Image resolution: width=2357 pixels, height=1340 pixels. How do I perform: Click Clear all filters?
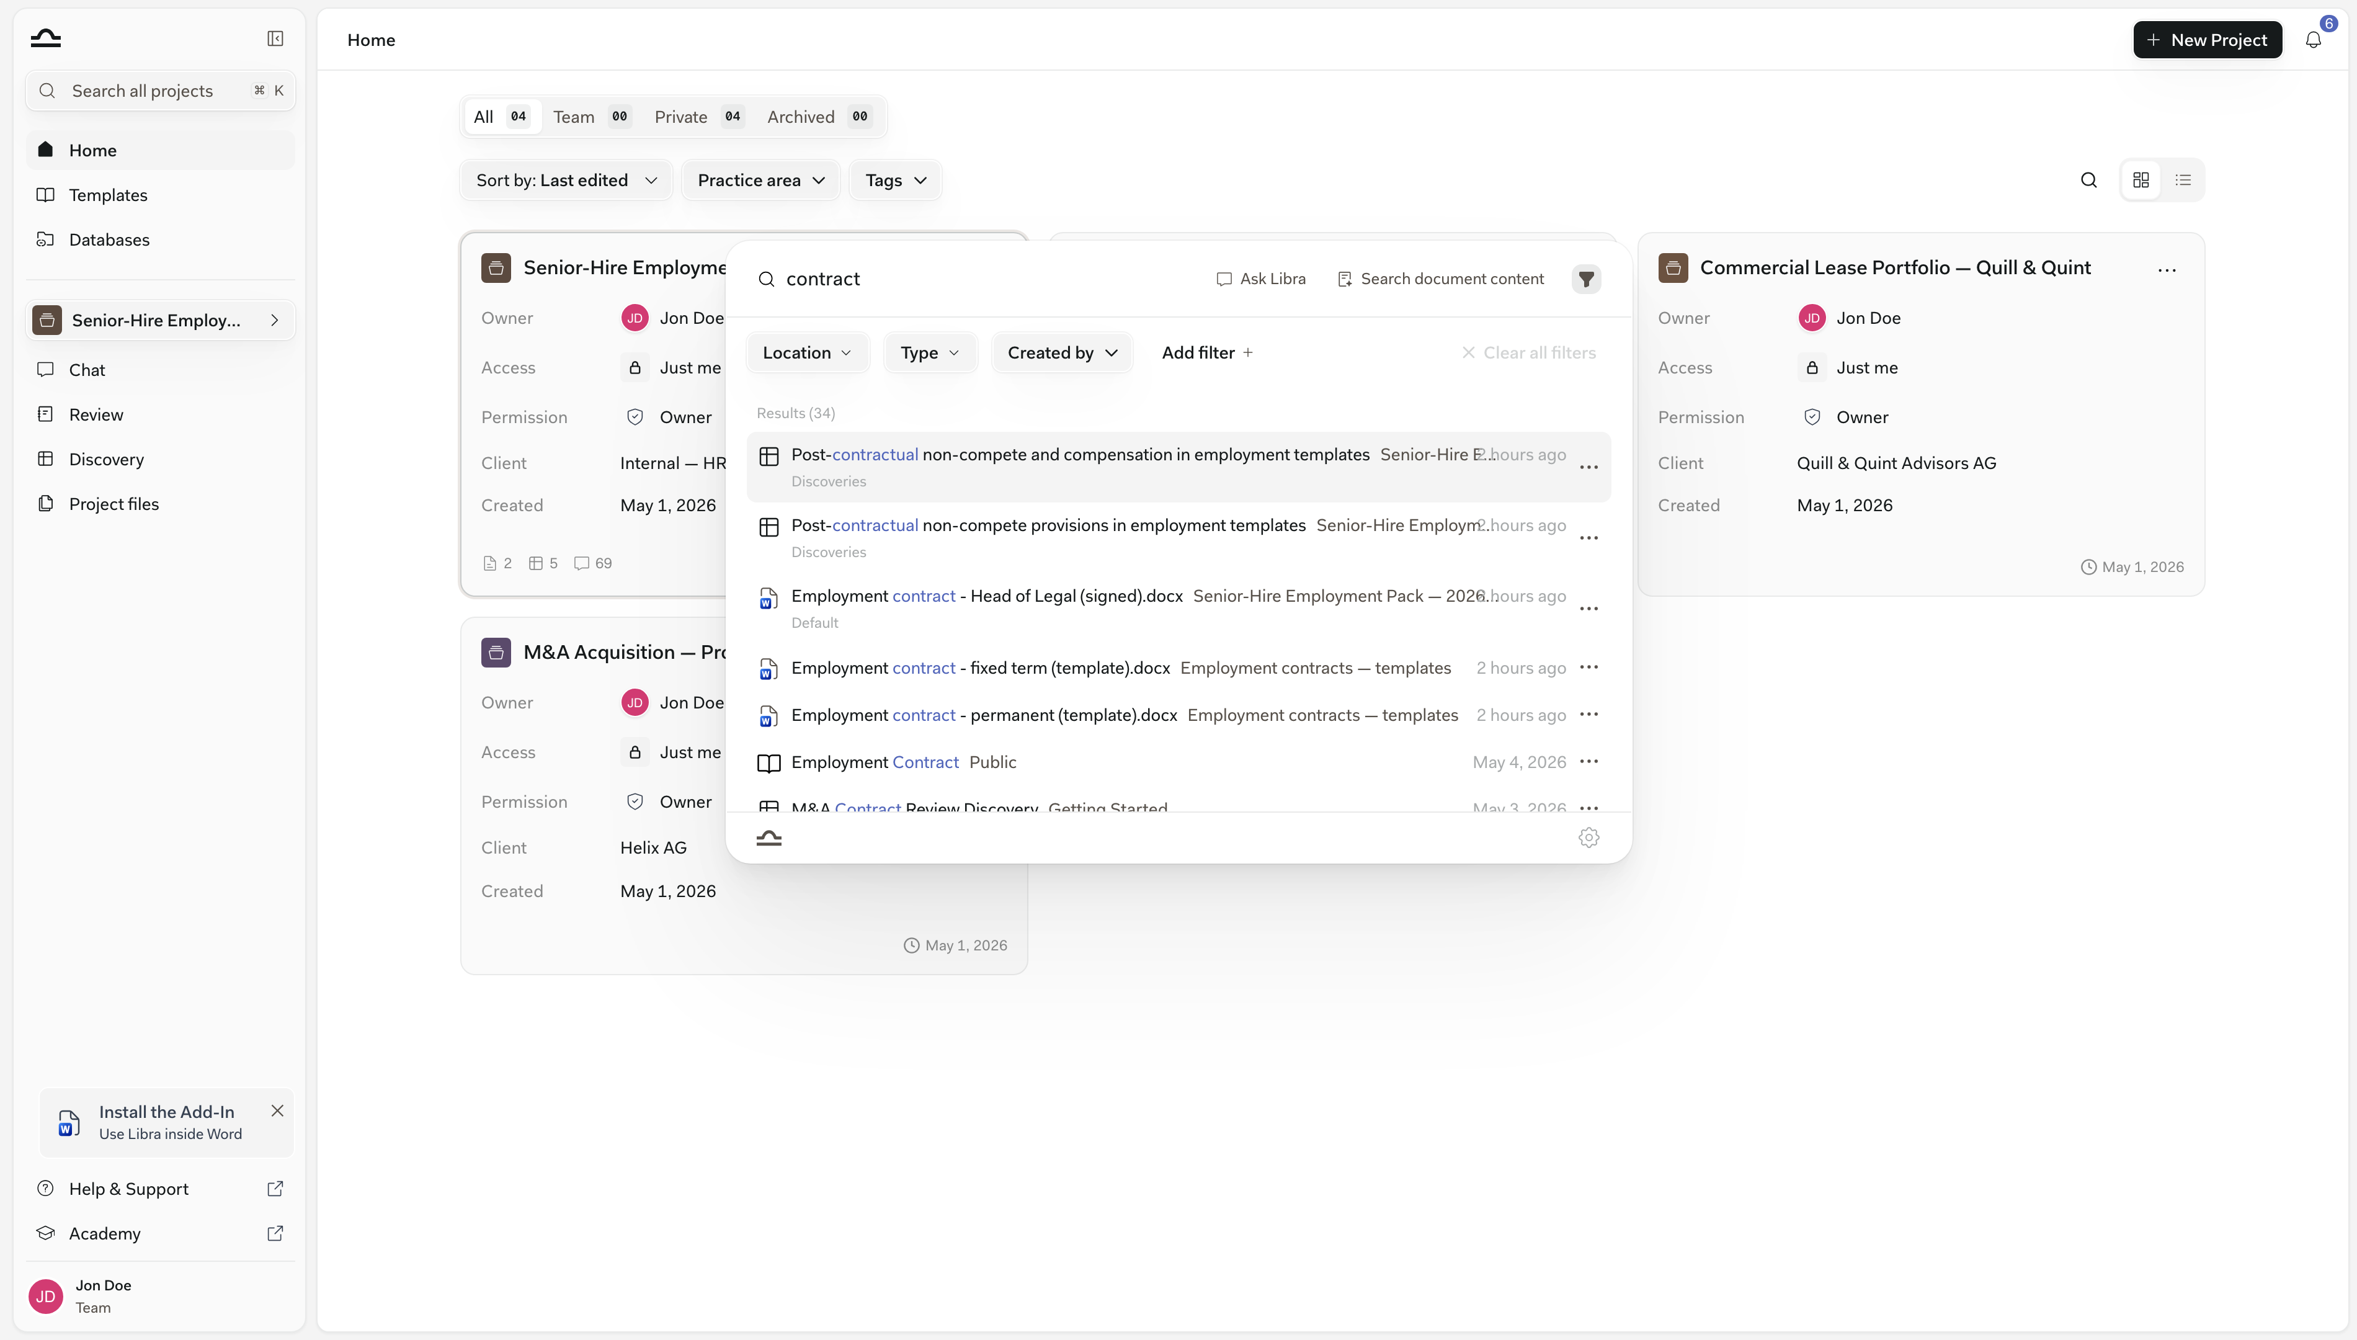(1529, 352)
